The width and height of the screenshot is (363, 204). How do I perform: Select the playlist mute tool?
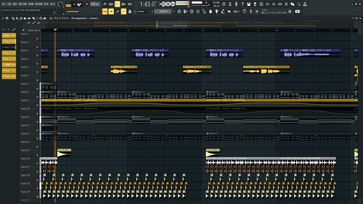pyautogui.click(x=25, y=18)
